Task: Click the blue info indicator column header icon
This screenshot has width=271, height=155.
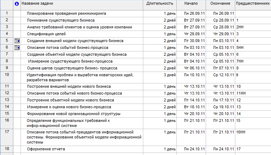Action: (17, 4)
